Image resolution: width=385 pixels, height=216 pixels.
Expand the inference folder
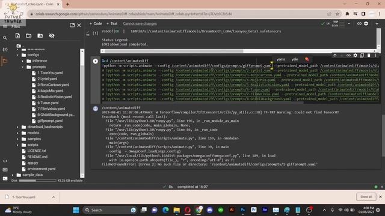[23, 61]
